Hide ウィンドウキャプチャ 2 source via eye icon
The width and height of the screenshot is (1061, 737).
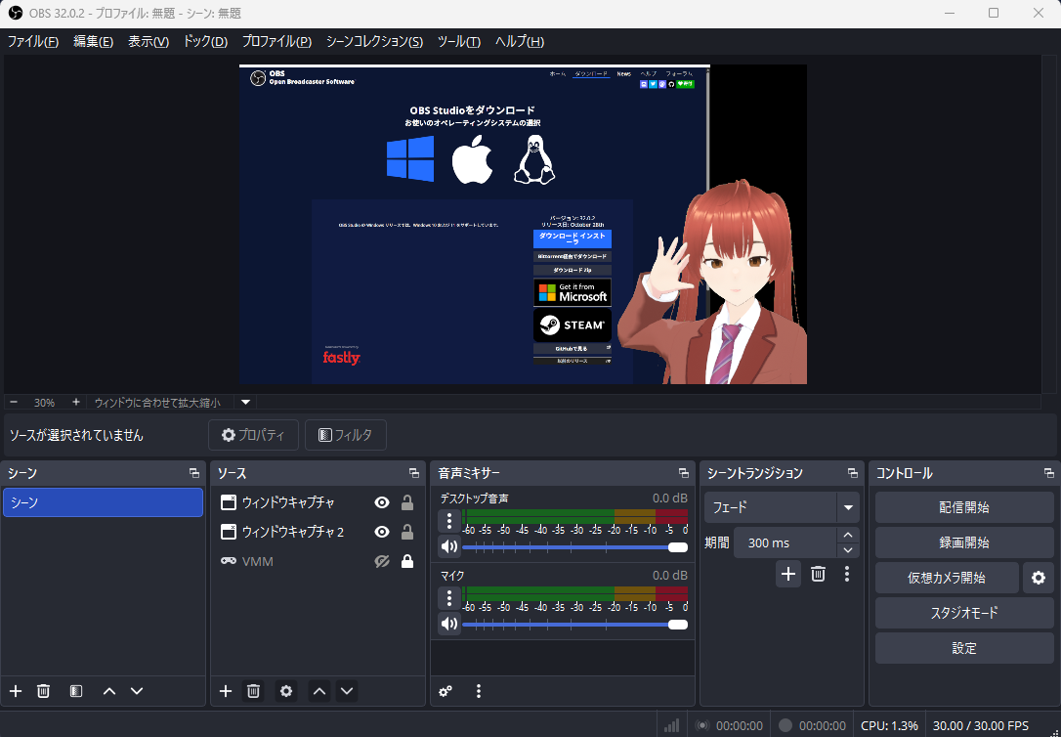382,533
